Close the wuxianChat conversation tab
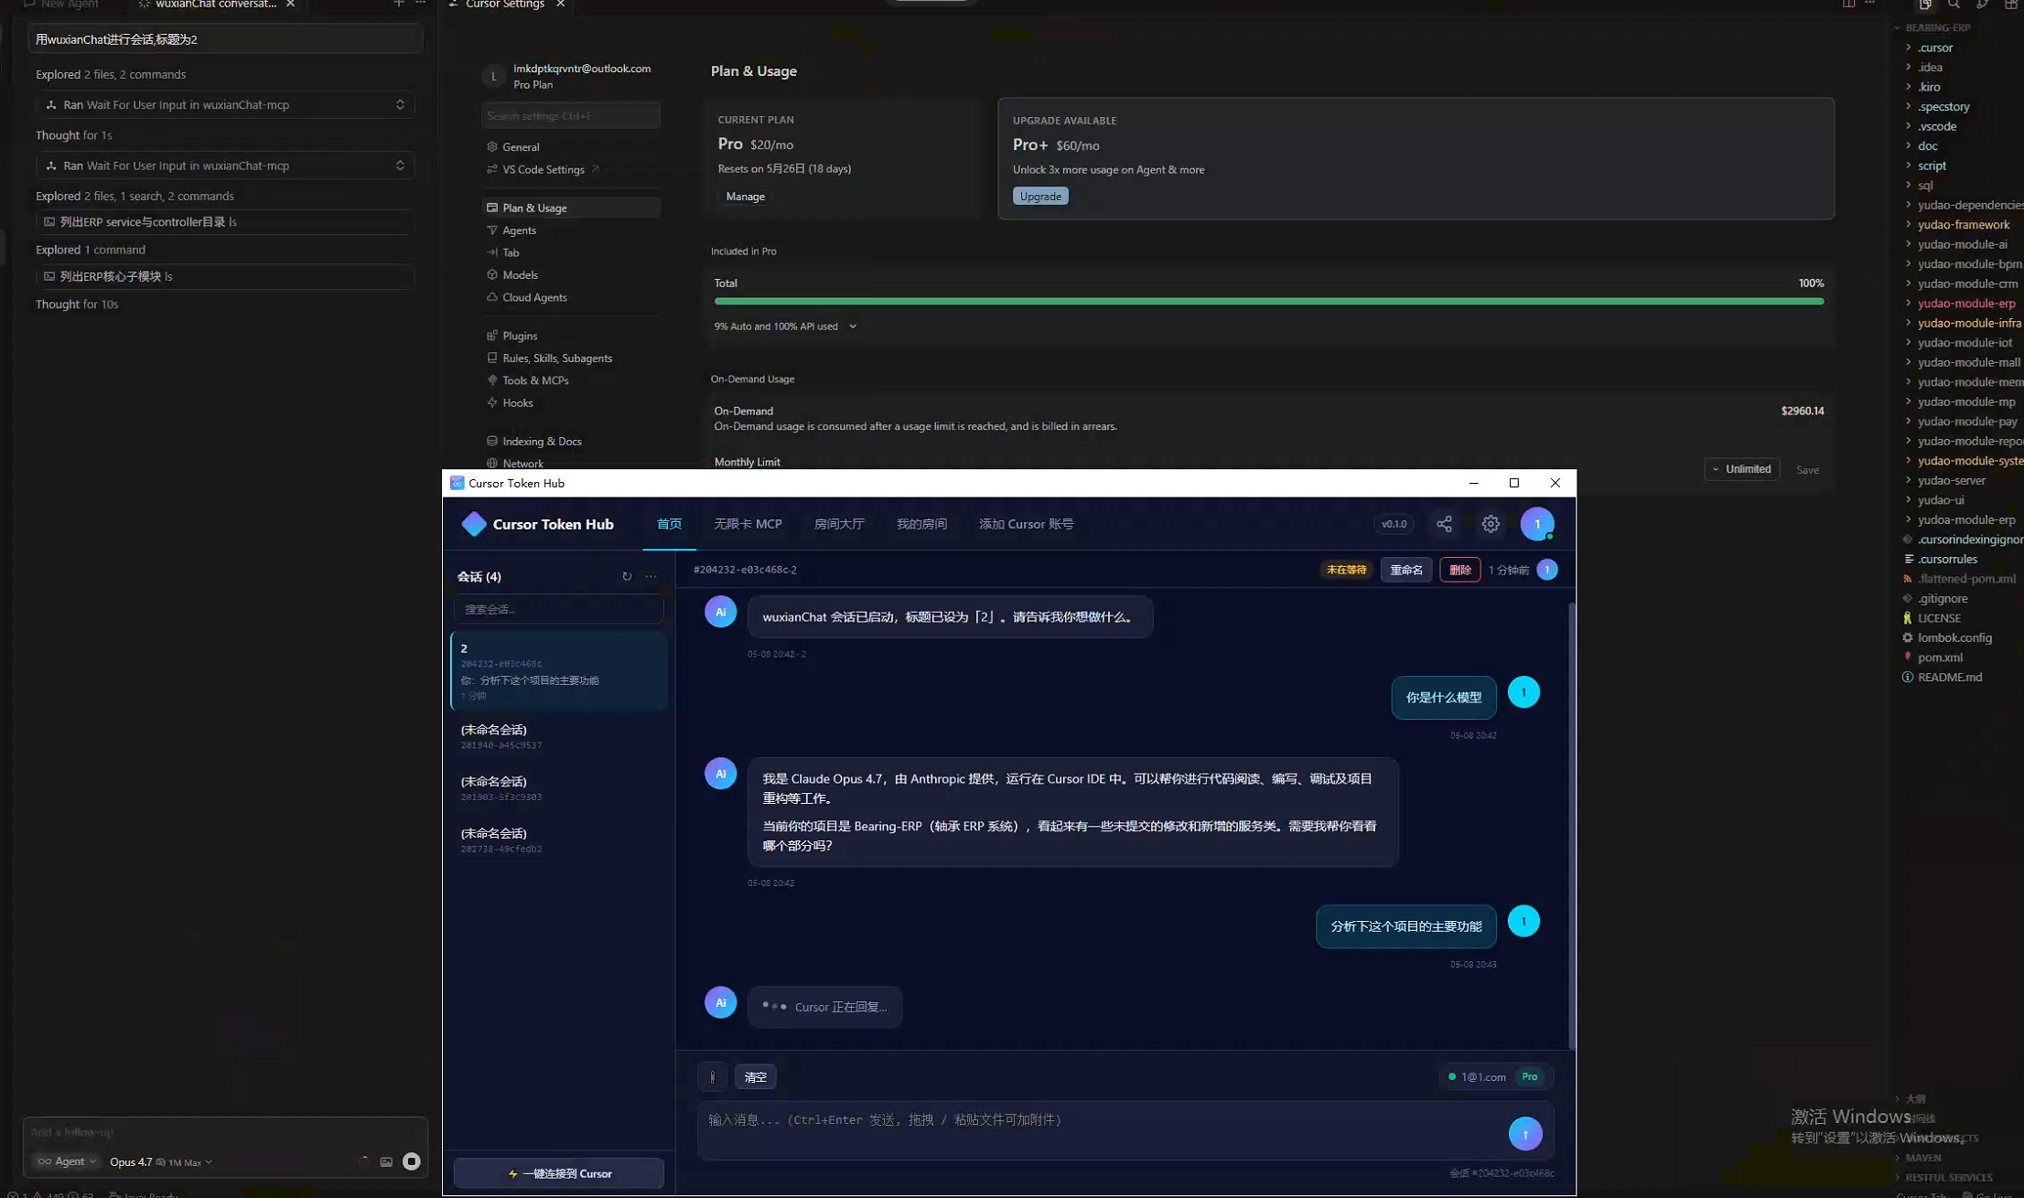This screenshot has width=2024, height=1198. pyautogui.click(x=290, y=5)
